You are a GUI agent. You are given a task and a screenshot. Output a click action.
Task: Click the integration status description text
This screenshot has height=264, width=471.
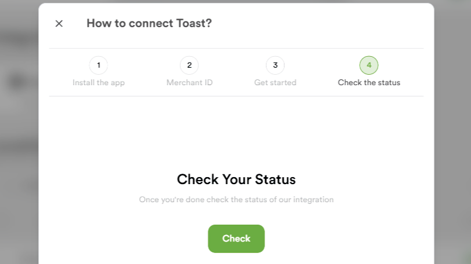point(236,200)
